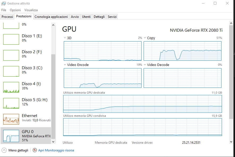This screenshot has width=235, height=157.
Task: Click the Meno dettagli button
Action: pos(18,150)
